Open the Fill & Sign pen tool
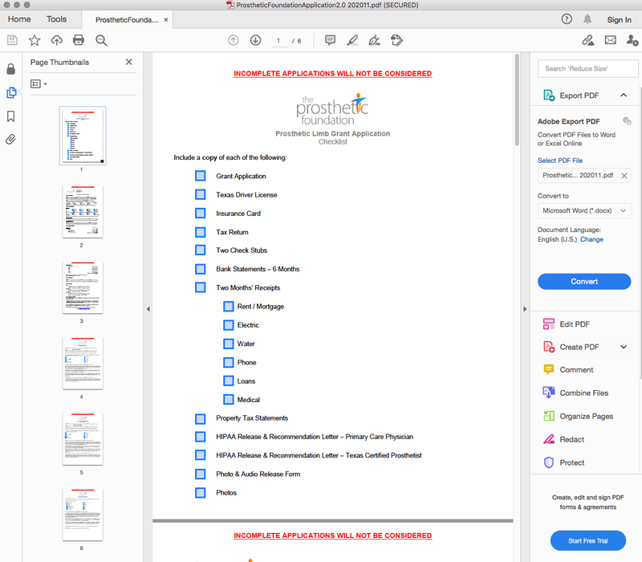642x562 pixels. 374,40
